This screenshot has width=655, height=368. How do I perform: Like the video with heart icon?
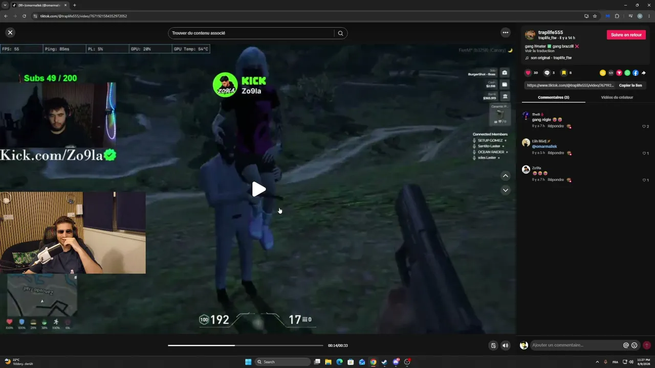pyautogui.click(x=529, y=73)
